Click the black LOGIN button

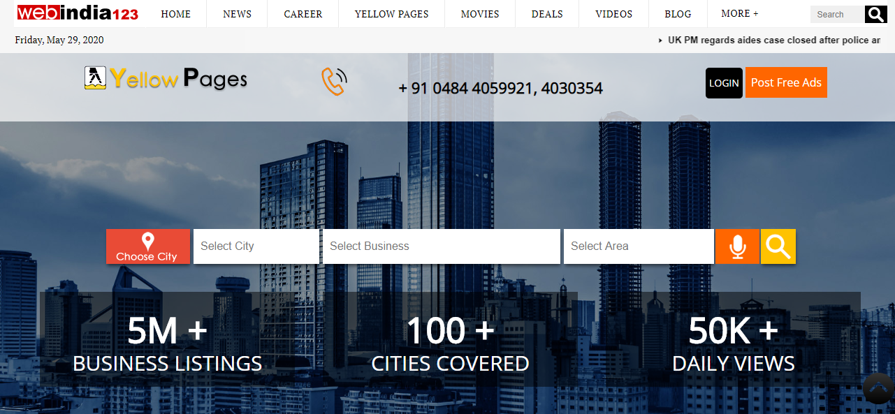tap(724, 82)
